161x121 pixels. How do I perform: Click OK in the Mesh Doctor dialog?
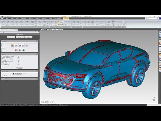tap(11, 37)
